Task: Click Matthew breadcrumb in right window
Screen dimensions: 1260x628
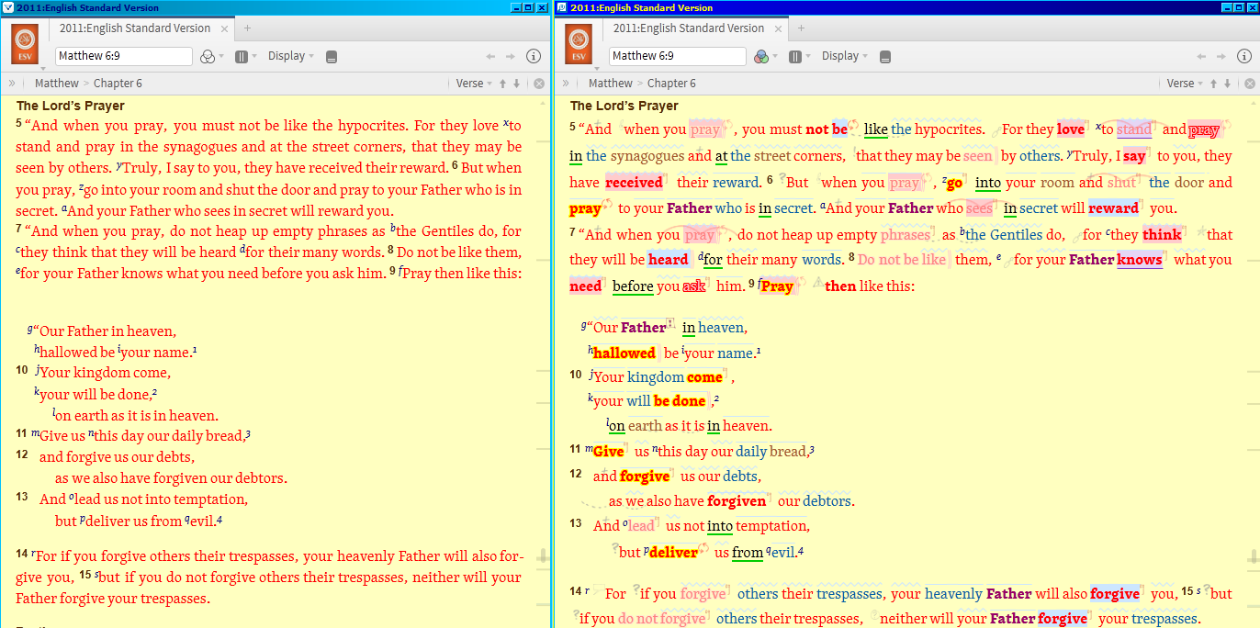Action: coord(611,84)
